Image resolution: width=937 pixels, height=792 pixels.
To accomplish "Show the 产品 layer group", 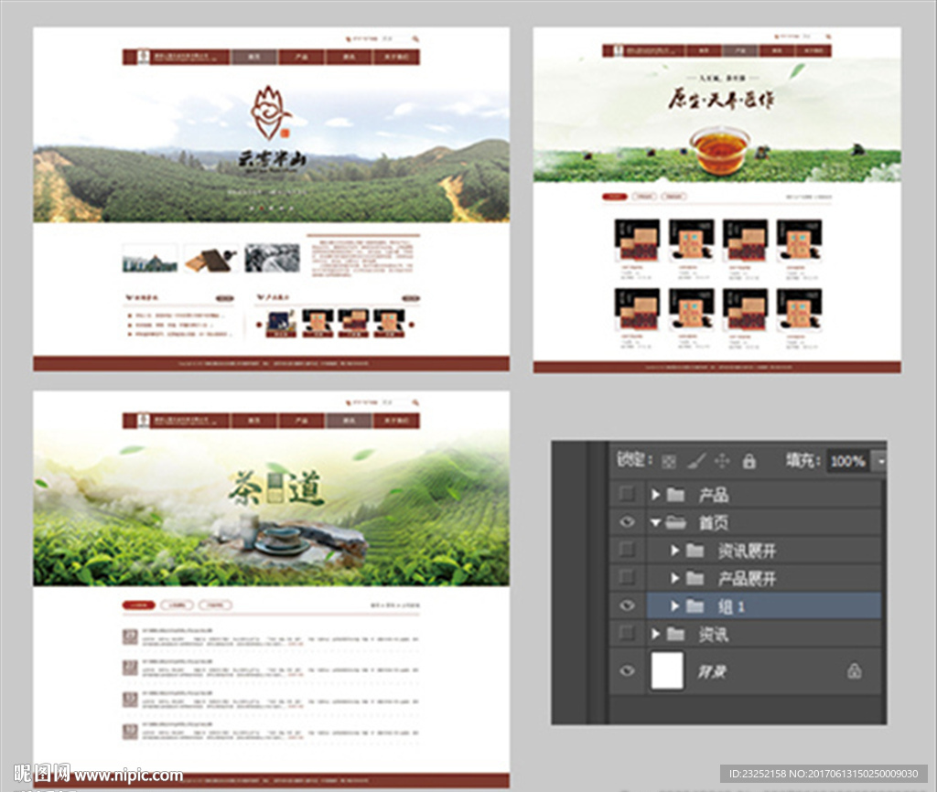I will coord(626,494).
